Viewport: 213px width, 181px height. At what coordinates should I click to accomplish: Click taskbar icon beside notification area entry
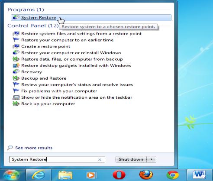click(16, 97)
